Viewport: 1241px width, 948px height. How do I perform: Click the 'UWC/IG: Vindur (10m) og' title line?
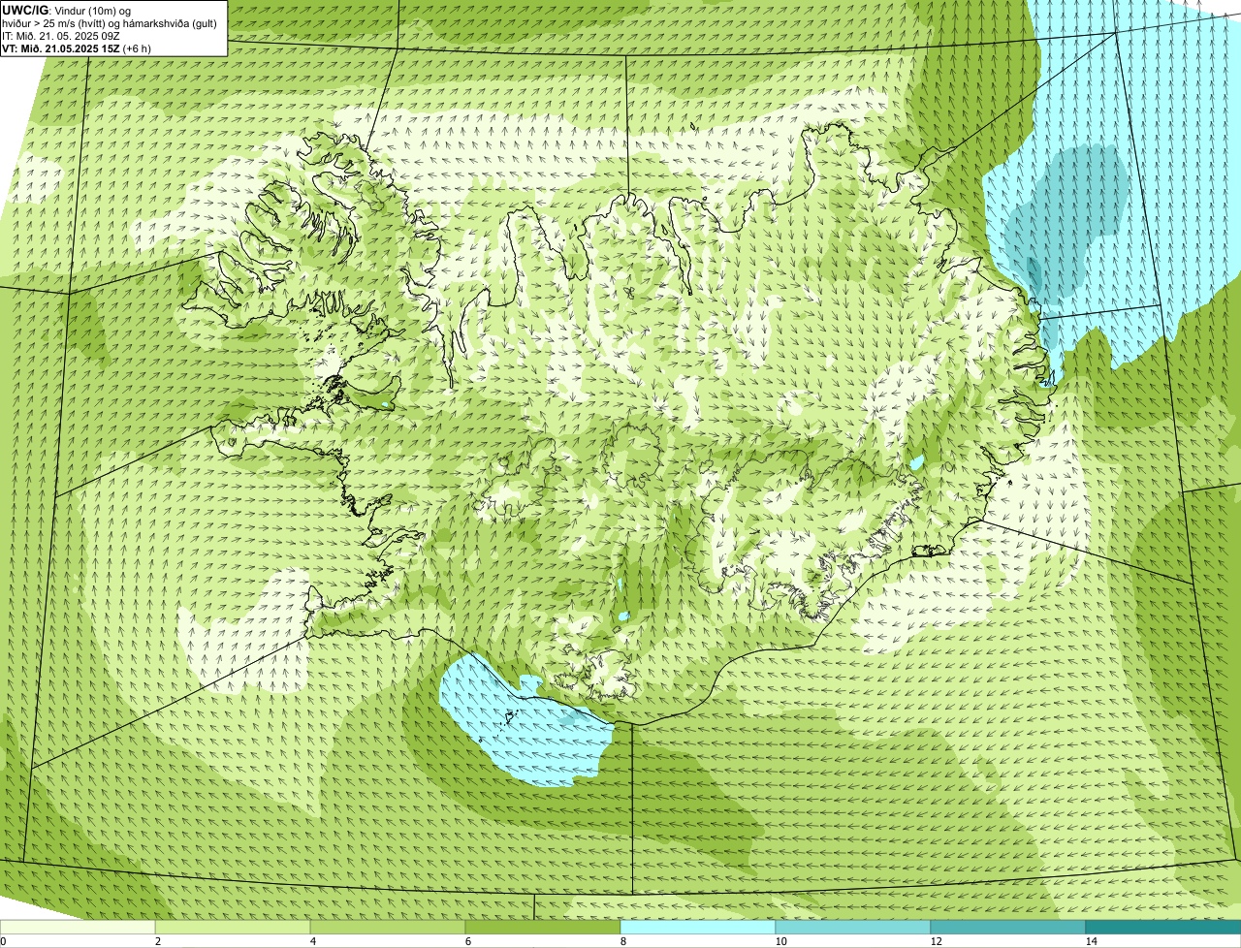pyautogui.click(x=66, y=11)
